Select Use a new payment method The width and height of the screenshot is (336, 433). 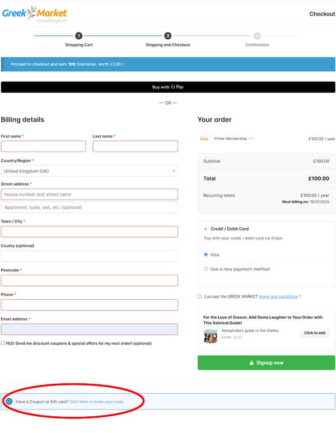click(x=206, y=269)
